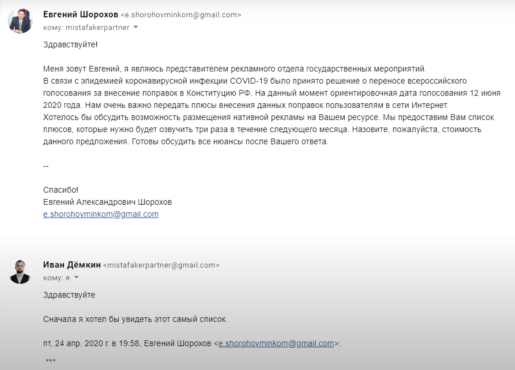This screenshot has width=515, height=370.
Task: Click the "Здравствуйте!" greeting in the first message
Action: [70, 44]
